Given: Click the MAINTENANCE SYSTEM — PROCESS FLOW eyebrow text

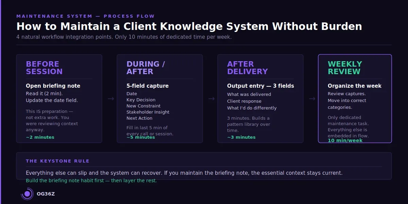Looking at the screenshot, I should (85, 16).
